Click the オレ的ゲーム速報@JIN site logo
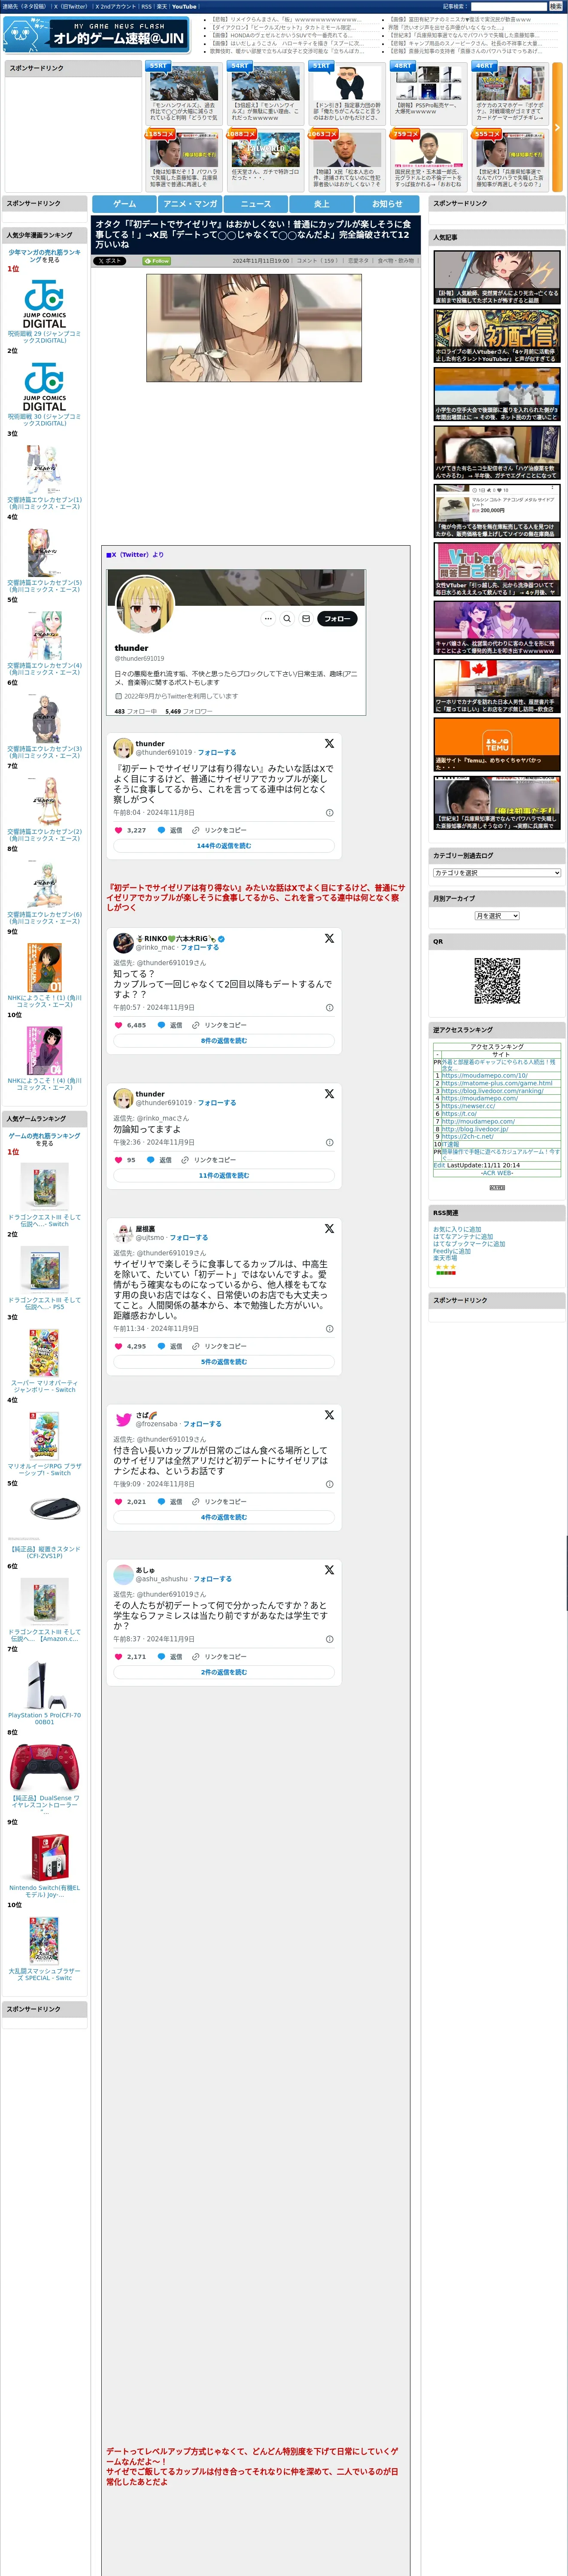The width and height of the screenshot is (568, 2576). [x=96, y=36]
